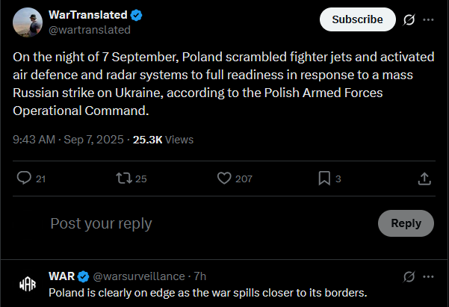Like the tweet with the heart icon
Screen dimensions: 449x307
click(223, 179)
